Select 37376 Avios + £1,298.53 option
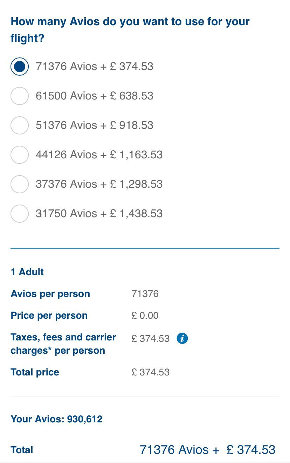Viewport: 290px width, 463px height. [20, 184]
